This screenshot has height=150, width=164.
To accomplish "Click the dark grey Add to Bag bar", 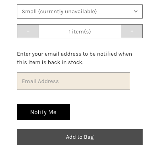I will pyautogui.click(x=80, y=137).
